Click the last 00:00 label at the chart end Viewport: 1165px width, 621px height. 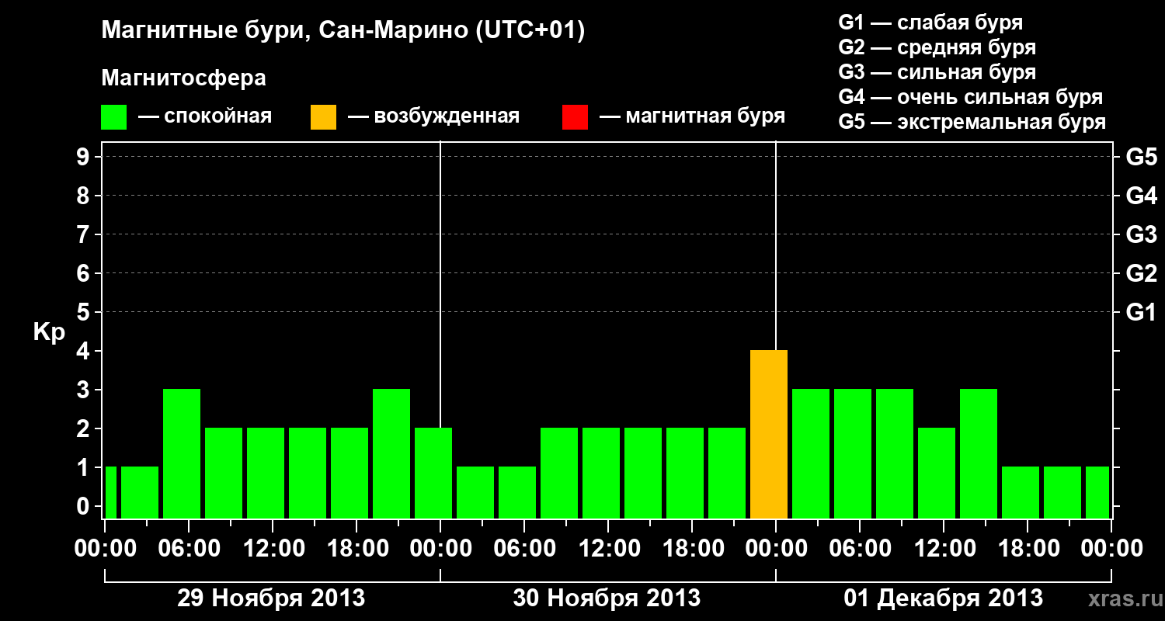[x=1111, y=548]
